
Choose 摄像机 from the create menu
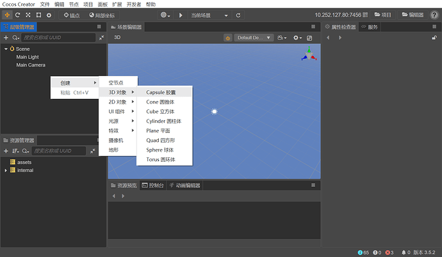[118, 140]
